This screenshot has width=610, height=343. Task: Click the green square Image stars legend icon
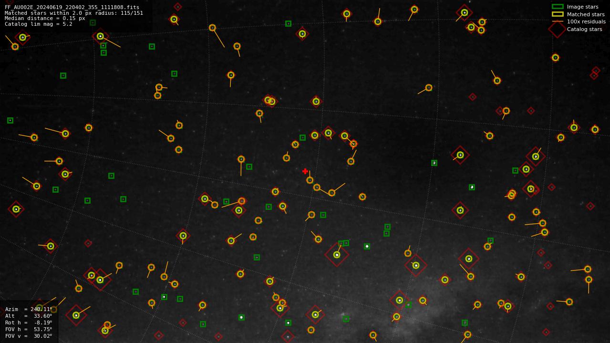[558, 7]
